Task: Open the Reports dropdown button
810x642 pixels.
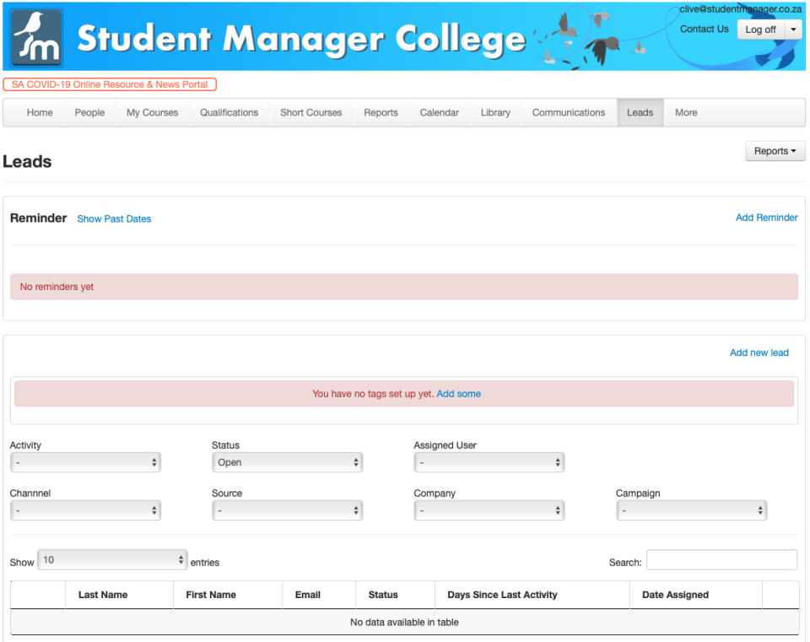Action: [x=775, y=151]
